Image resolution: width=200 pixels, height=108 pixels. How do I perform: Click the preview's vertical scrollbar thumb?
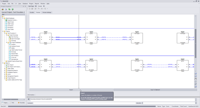pos(196,44)
